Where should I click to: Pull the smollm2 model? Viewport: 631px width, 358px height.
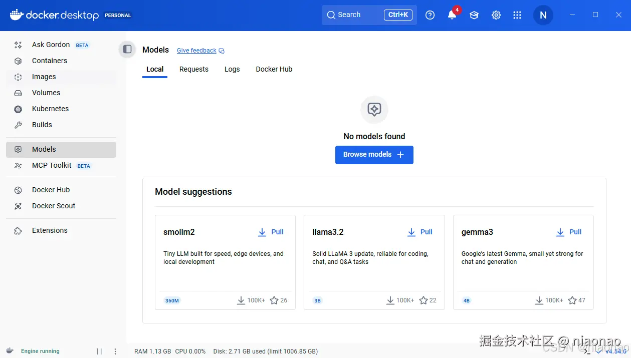271,232
